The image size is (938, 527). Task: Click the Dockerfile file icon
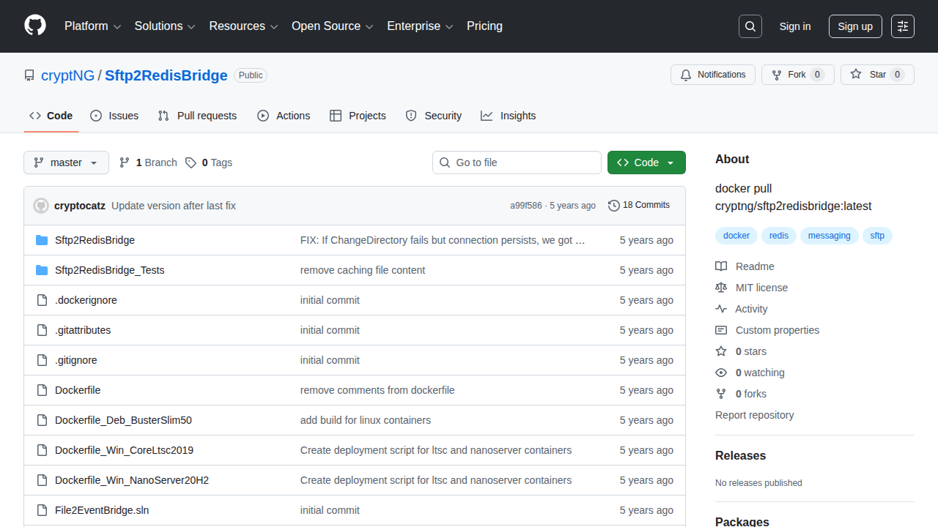[41, 389]
